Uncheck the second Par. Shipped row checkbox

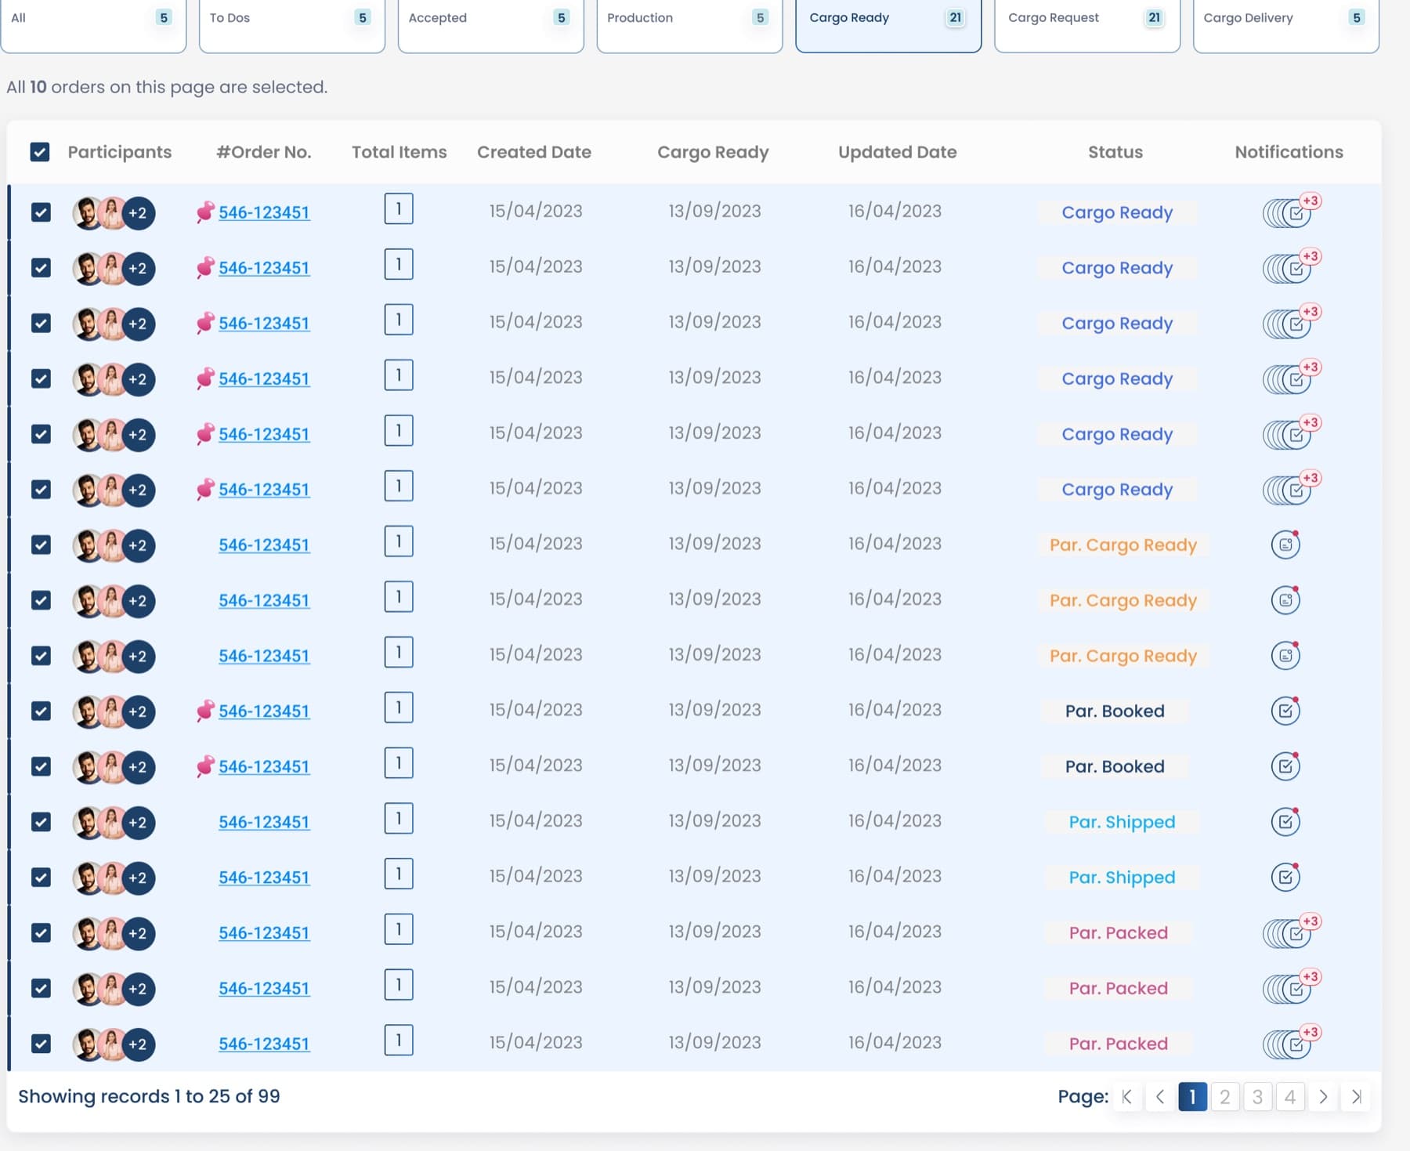pyautogui.click(x=41, y=878)
